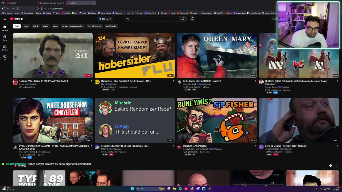Open the Ögetay Kayalı channel link
Screen dimensions: 342x192
pos(271,87)
